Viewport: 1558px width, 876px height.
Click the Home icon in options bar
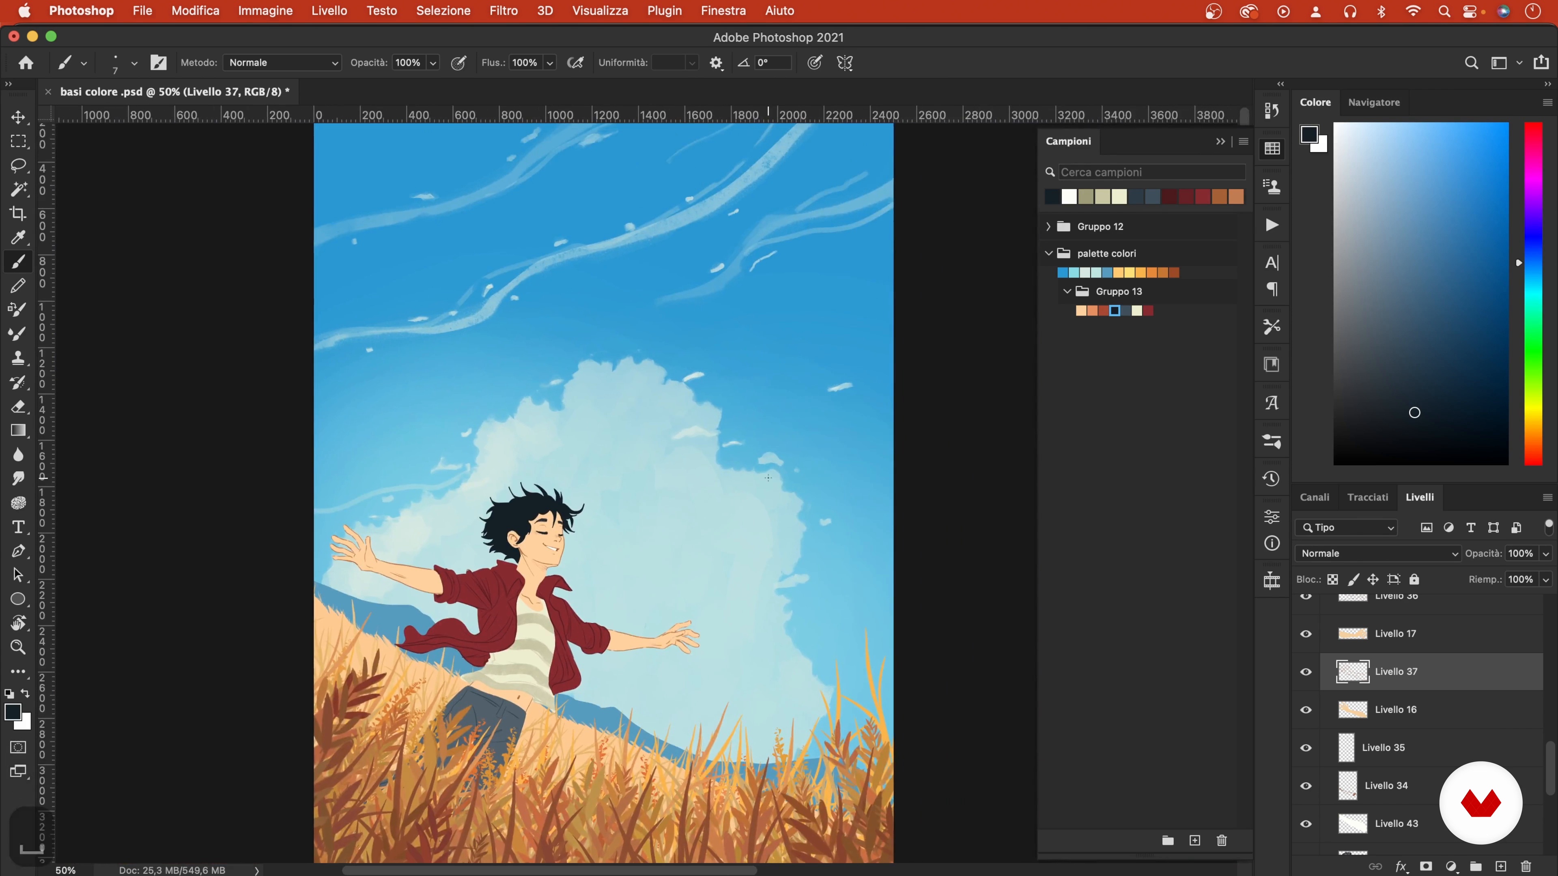tap(26, 63)
